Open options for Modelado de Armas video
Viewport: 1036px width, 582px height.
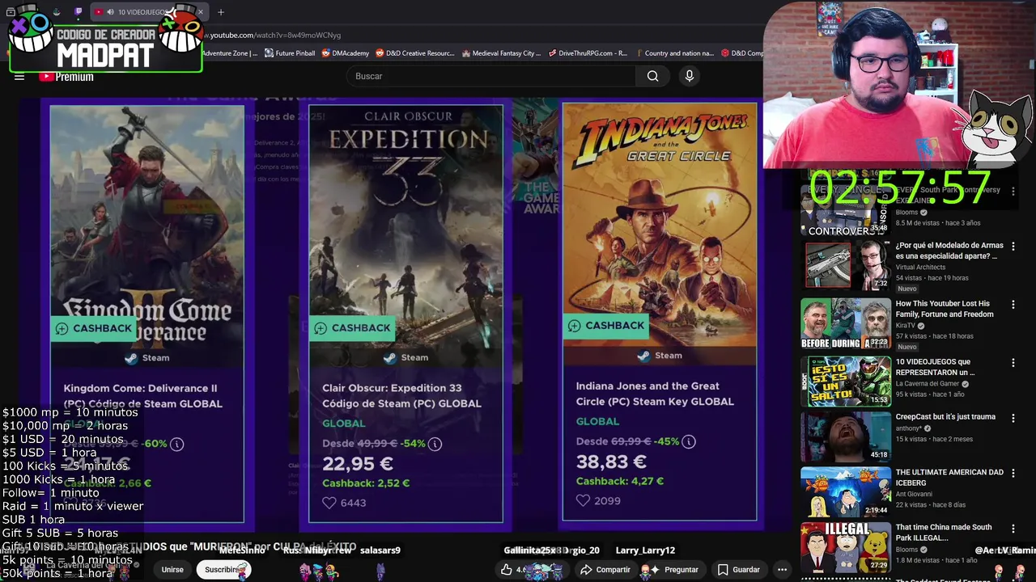[1013, 247]
